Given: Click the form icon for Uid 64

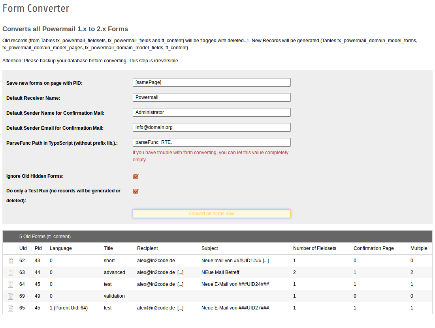Looking at the screenshot, I should coord(11,285).
